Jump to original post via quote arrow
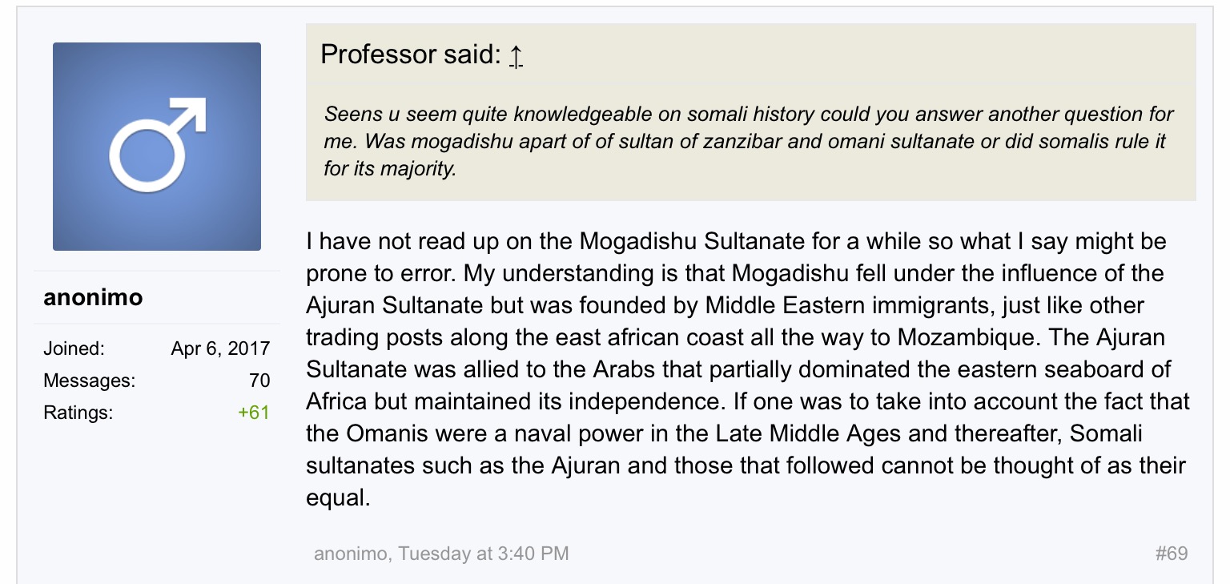 coord(517,55)
